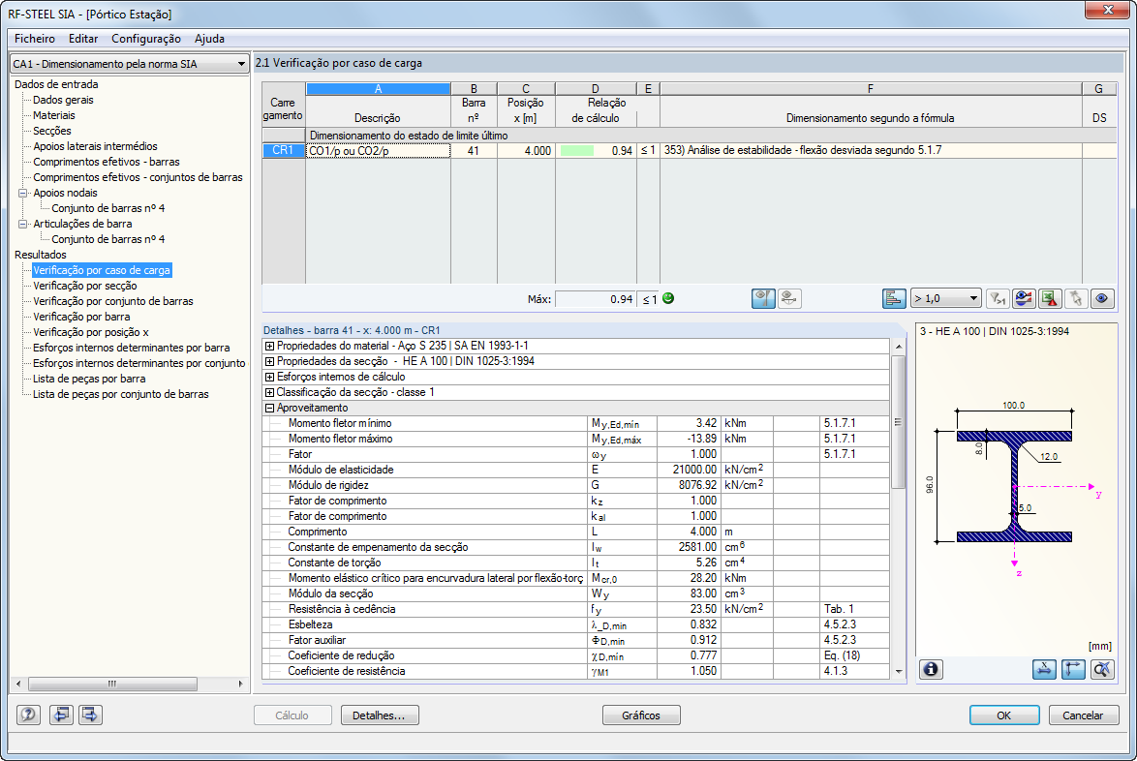
Task: Click the member diagram view icon
Action: click(789, 298)
